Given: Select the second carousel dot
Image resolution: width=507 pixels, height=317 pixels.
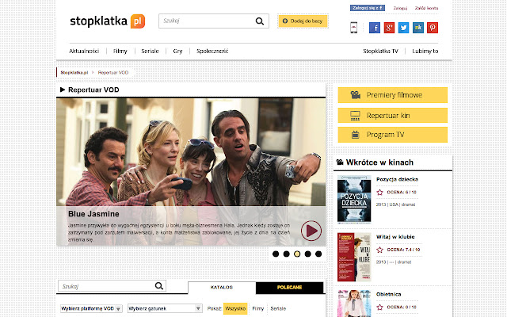Looking at the screenshot, I should point(287,254).
